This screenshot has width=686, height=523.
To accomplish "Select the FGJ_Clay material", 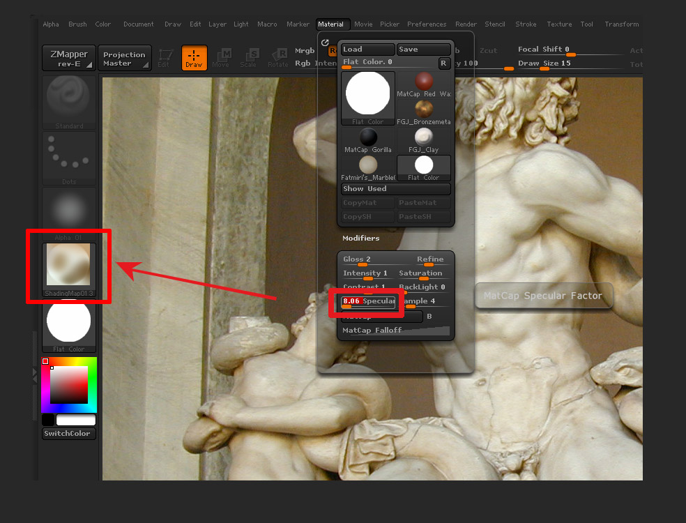I will coord(424,141).
